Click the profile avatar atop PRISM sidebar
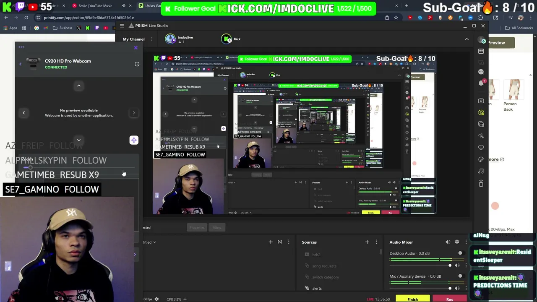Image resolution: width=537 pixels, height=302 pixels. pyautogui.click(x=481, y=40)
